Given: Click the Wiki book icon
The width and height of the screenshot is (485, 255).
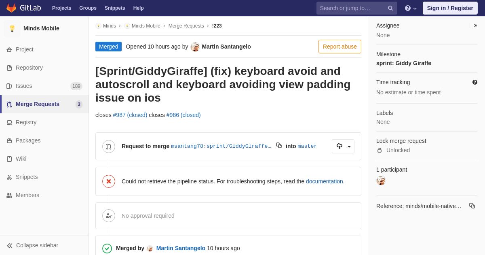Looking at the screenshot, I should click(x=9, y=159).
